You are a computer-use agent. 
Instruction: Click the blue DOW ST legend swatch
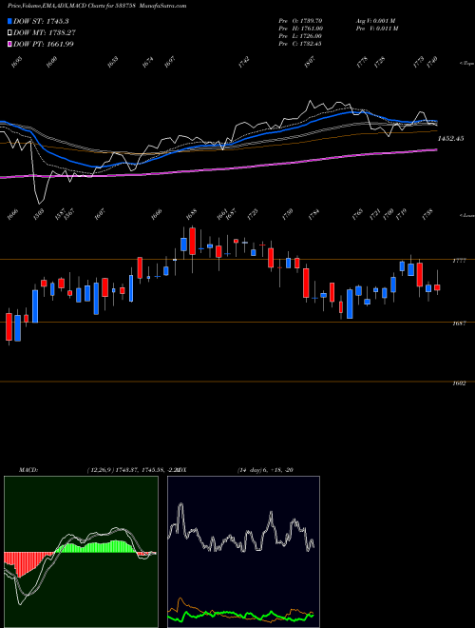pos(9,21)
